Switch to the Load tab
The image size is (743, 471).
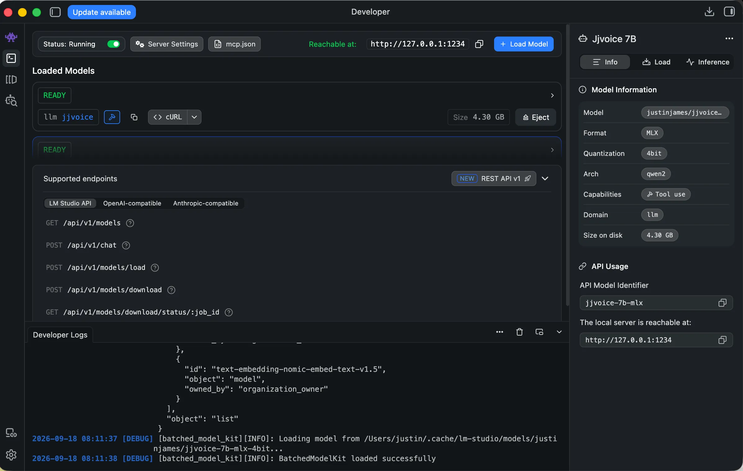click(x=656, y=62)
